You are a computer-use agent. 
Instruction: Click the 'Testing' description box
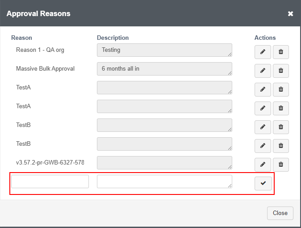tap(164, 50)
